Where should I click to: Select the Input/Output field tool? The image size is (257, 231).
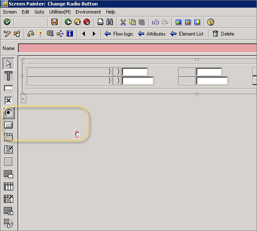(x=8, y=88)
